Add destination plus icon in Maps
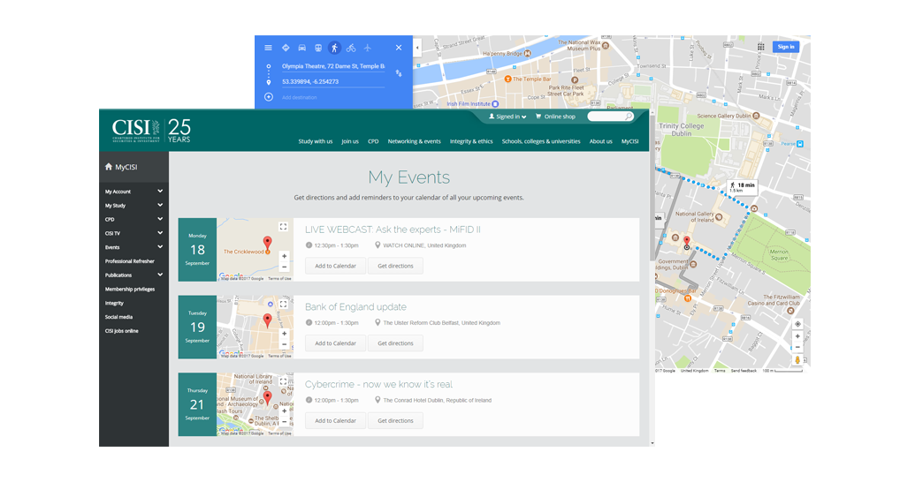This screenshot has width=900, height=482. (x=268, y=97)
